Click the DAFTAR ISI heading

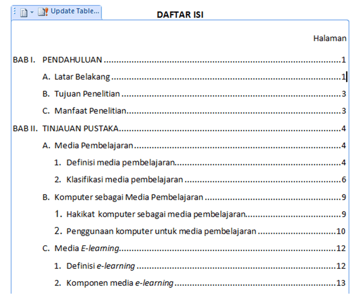(x=180, y=15)
